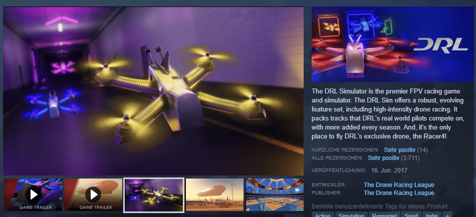
Task: Select the purple drone hallway screenshot thumbnail
Action: [154, 194]
